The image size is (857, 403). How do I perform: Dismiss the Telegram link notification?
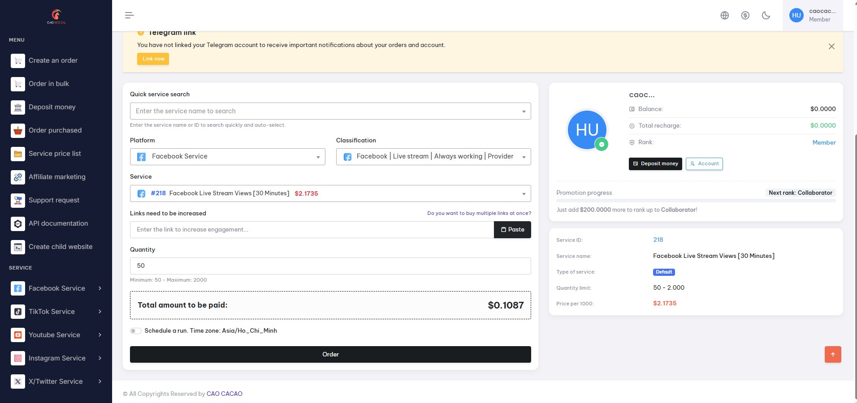click(x=831, y=47)
